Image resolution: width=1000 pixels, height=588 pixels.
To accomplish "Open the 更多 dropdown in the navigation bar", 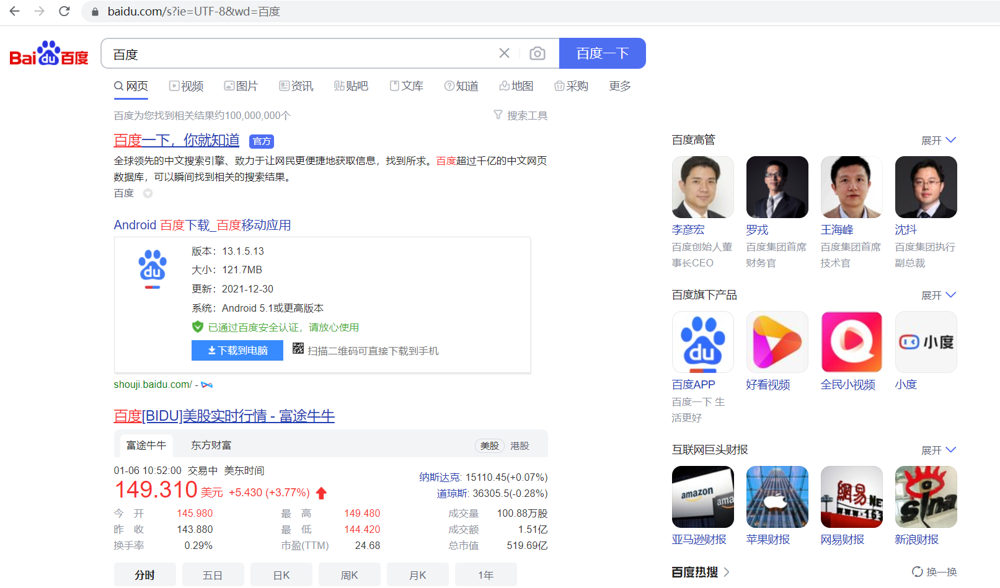I will click(x=619, y=86).
